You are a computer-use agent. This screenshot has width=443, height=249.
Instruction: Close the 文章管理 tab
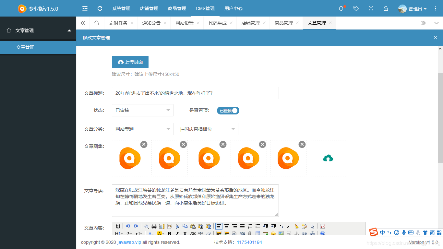[330, 23]
